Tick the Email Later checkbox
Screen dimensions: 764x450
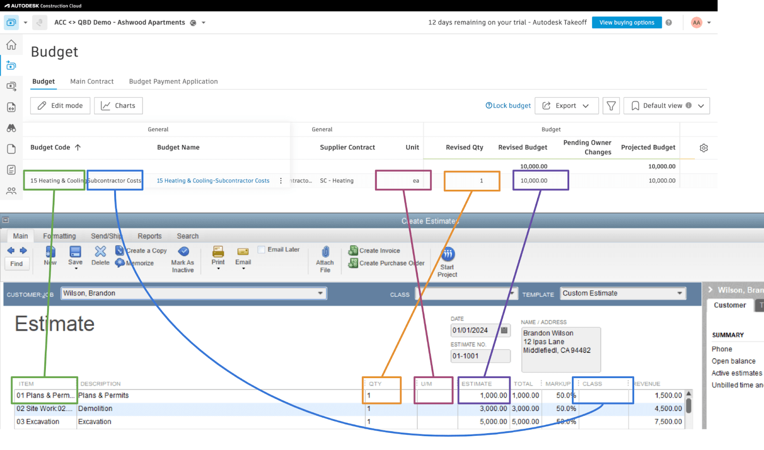click(261, 250)
